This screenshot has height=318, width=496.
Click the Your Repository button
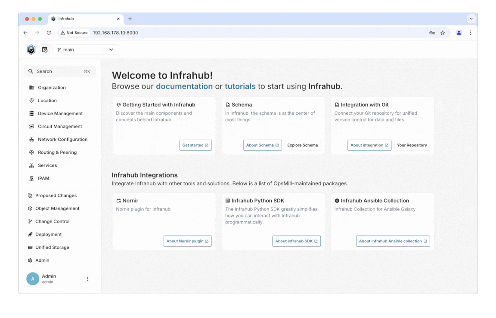coord(412,145)
